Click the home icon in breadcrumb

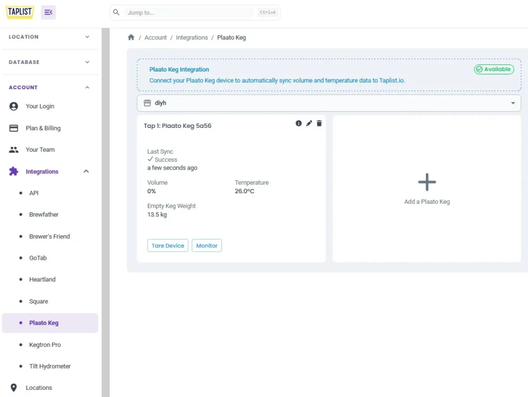(x=131, y=38)
